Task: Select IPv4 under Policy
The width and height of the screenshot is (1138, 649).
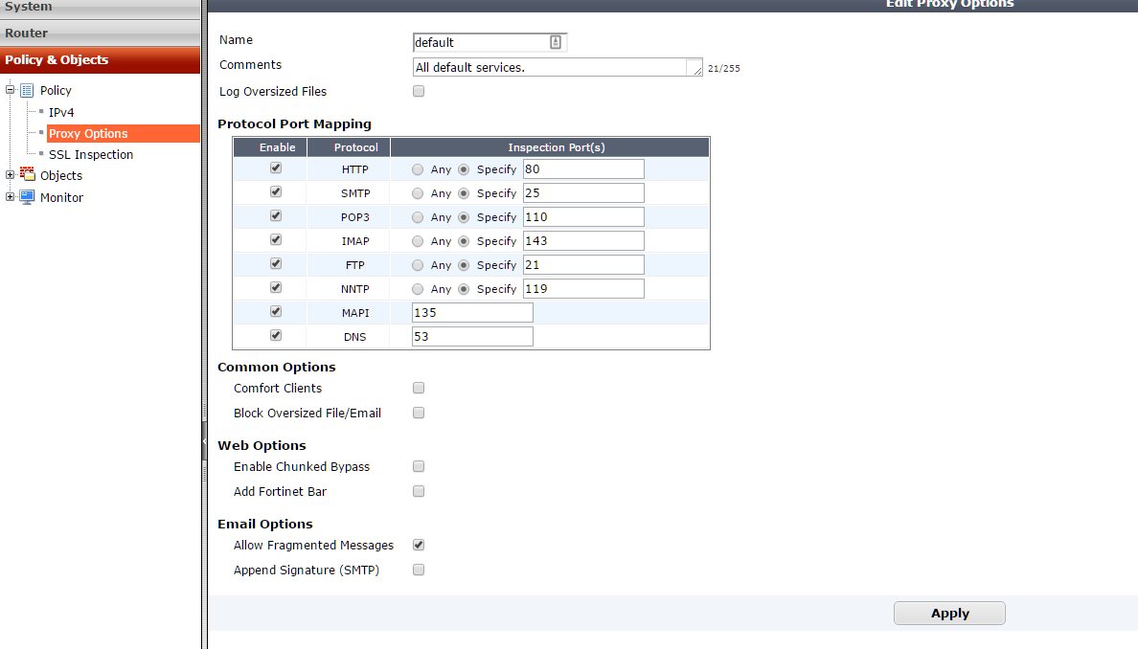Action: pos(61,112)
